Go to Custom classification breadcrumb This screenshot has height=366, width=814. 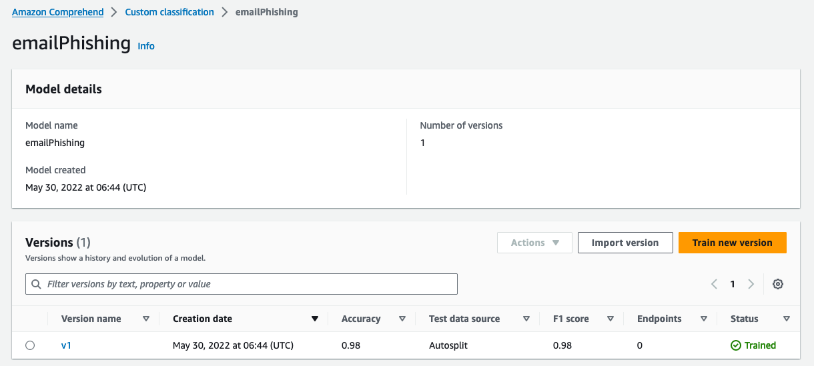[x=169, y=12]
